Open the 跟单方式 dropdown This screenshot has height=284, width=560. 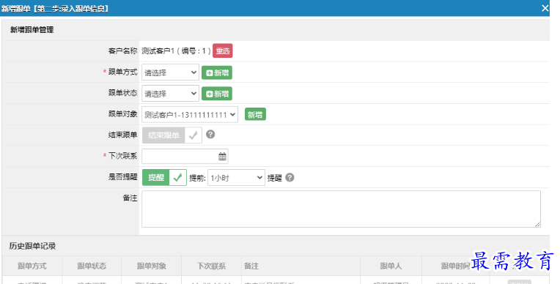tap(170, 72)
